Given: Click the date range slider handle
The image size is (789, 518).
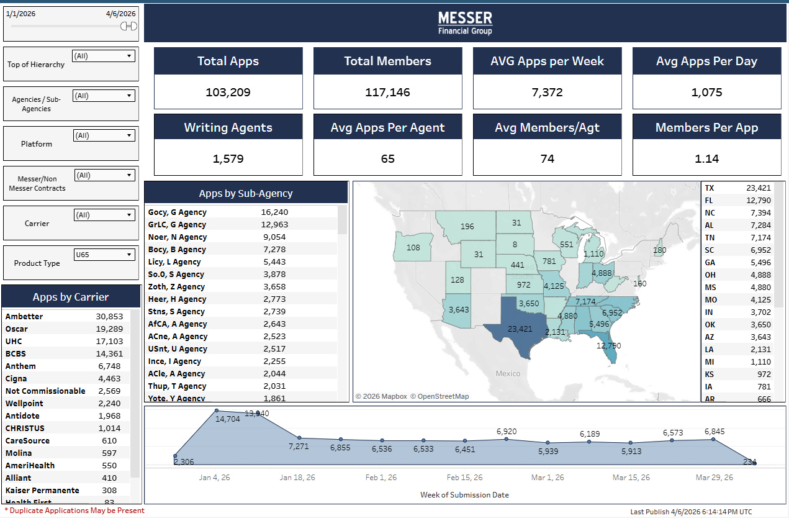Looking at the screenshot, I should click(128, 26).
